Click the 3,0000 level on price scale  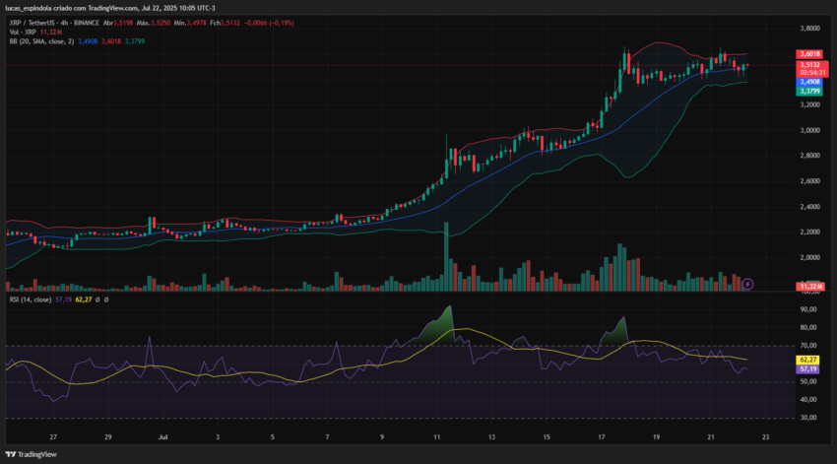pyautogui.click(x=809, y=130)
